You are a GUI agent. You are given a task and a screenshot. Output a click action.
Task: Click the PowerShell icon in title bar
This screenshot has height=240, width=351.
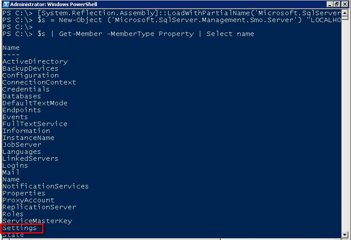[x=6, y=4]
